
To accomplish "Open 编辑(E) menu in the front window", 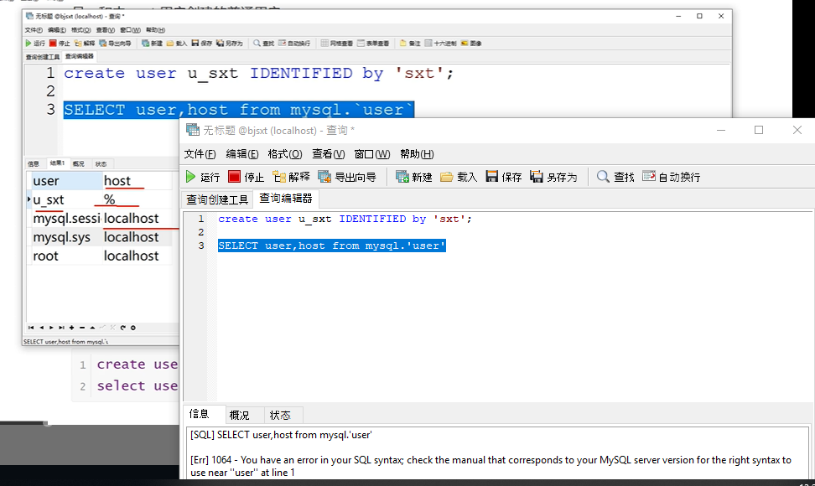I will tap(241, 154).
